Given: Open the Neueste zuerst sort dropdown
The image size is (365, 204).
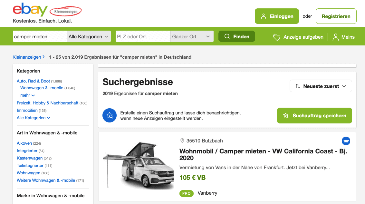Looking at the screenshot, I should [x=321, y=86].
